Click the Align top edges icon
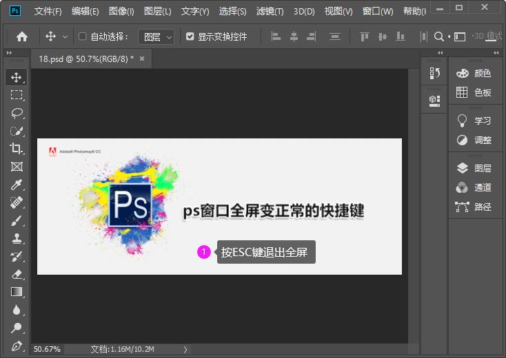The width and height of the screenshot is (506, 358). (364, 36)
